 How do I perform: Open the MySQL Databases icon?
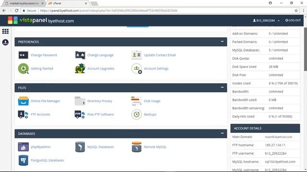click(x=80, y=147)
